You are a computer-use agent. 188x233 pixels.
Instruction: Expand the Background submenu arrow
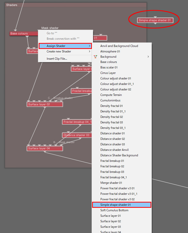coord(148,57)
